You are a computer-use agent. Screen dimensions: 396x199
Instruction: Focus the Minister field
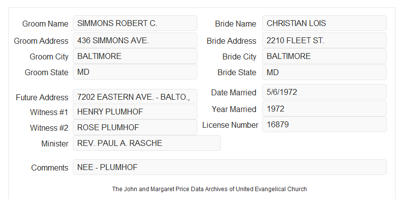147,143
